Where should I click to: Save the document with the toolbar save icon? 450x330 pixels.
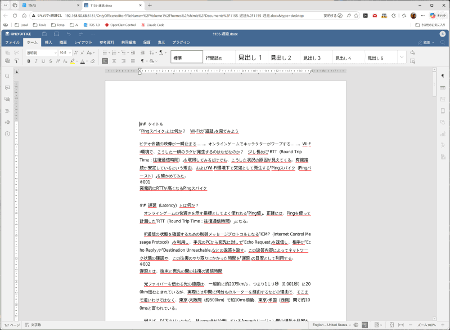point(44,34)
